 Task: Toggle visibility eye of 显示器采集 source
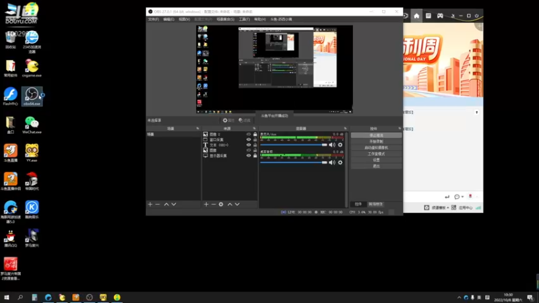click(x=249, y=156)
